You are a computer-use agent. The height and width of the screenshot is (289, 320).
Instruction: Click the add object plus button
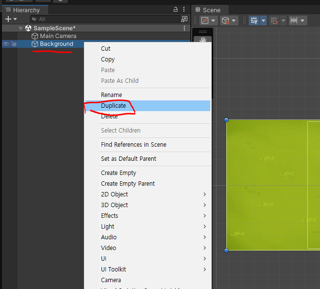8,19
